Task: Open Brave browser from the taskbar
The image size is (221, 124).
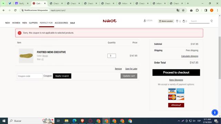Action: pyautogui.click(x=83, y=121)
